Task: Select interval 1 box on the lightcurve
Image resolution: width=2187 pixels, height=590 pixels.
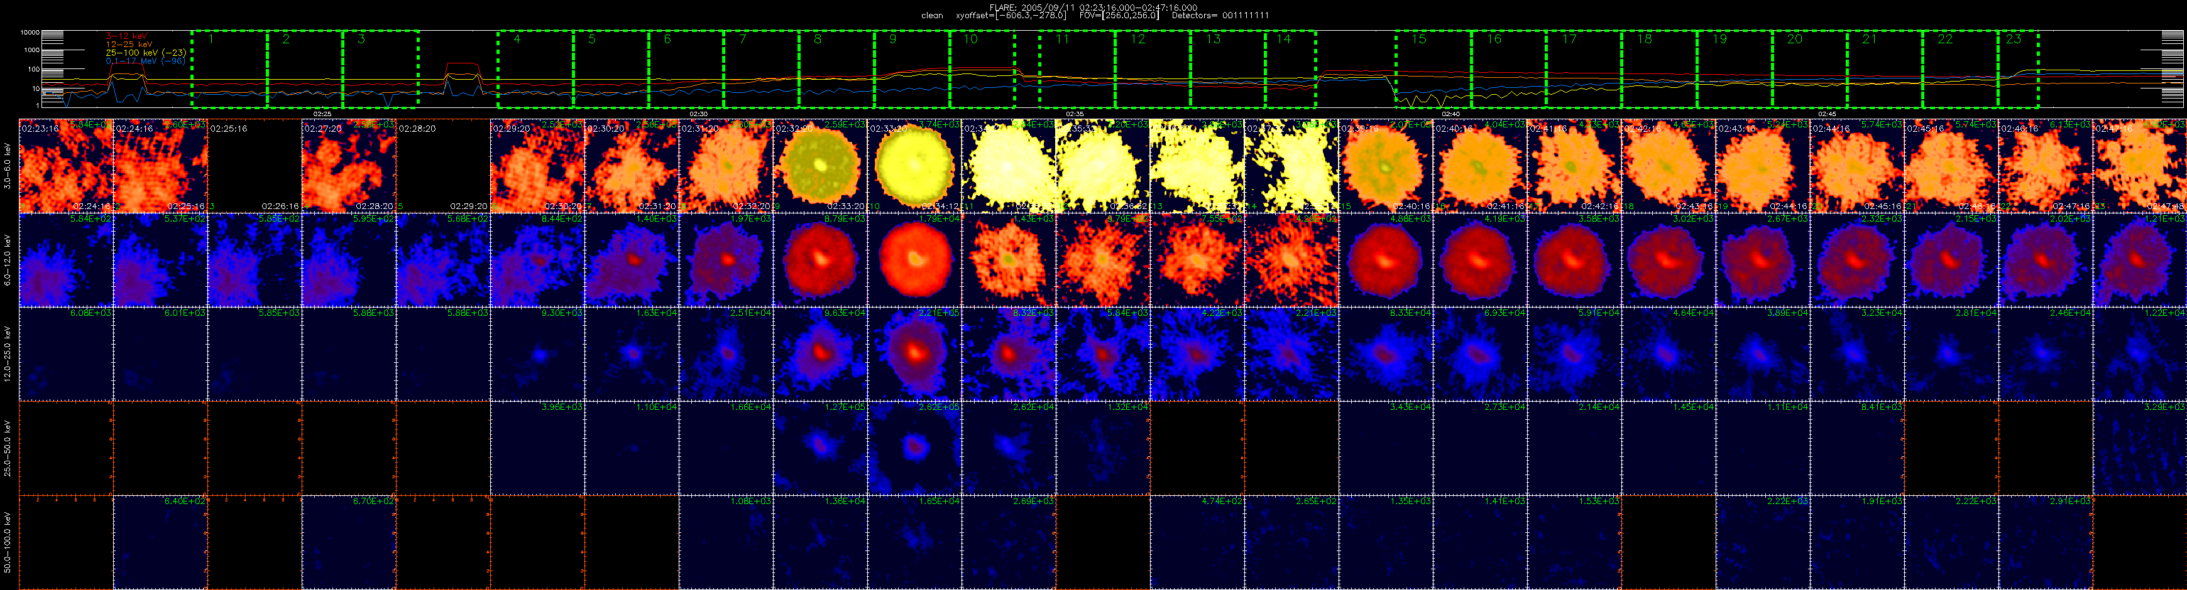Action: [x=230, y=70]
